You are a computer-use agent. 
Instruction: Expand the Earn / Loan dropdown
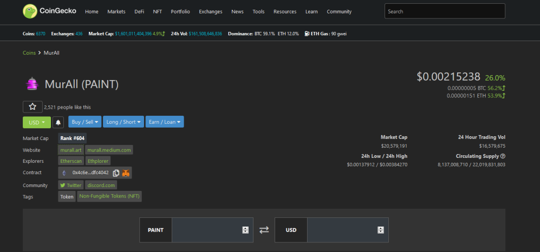(x=165, y=122)
